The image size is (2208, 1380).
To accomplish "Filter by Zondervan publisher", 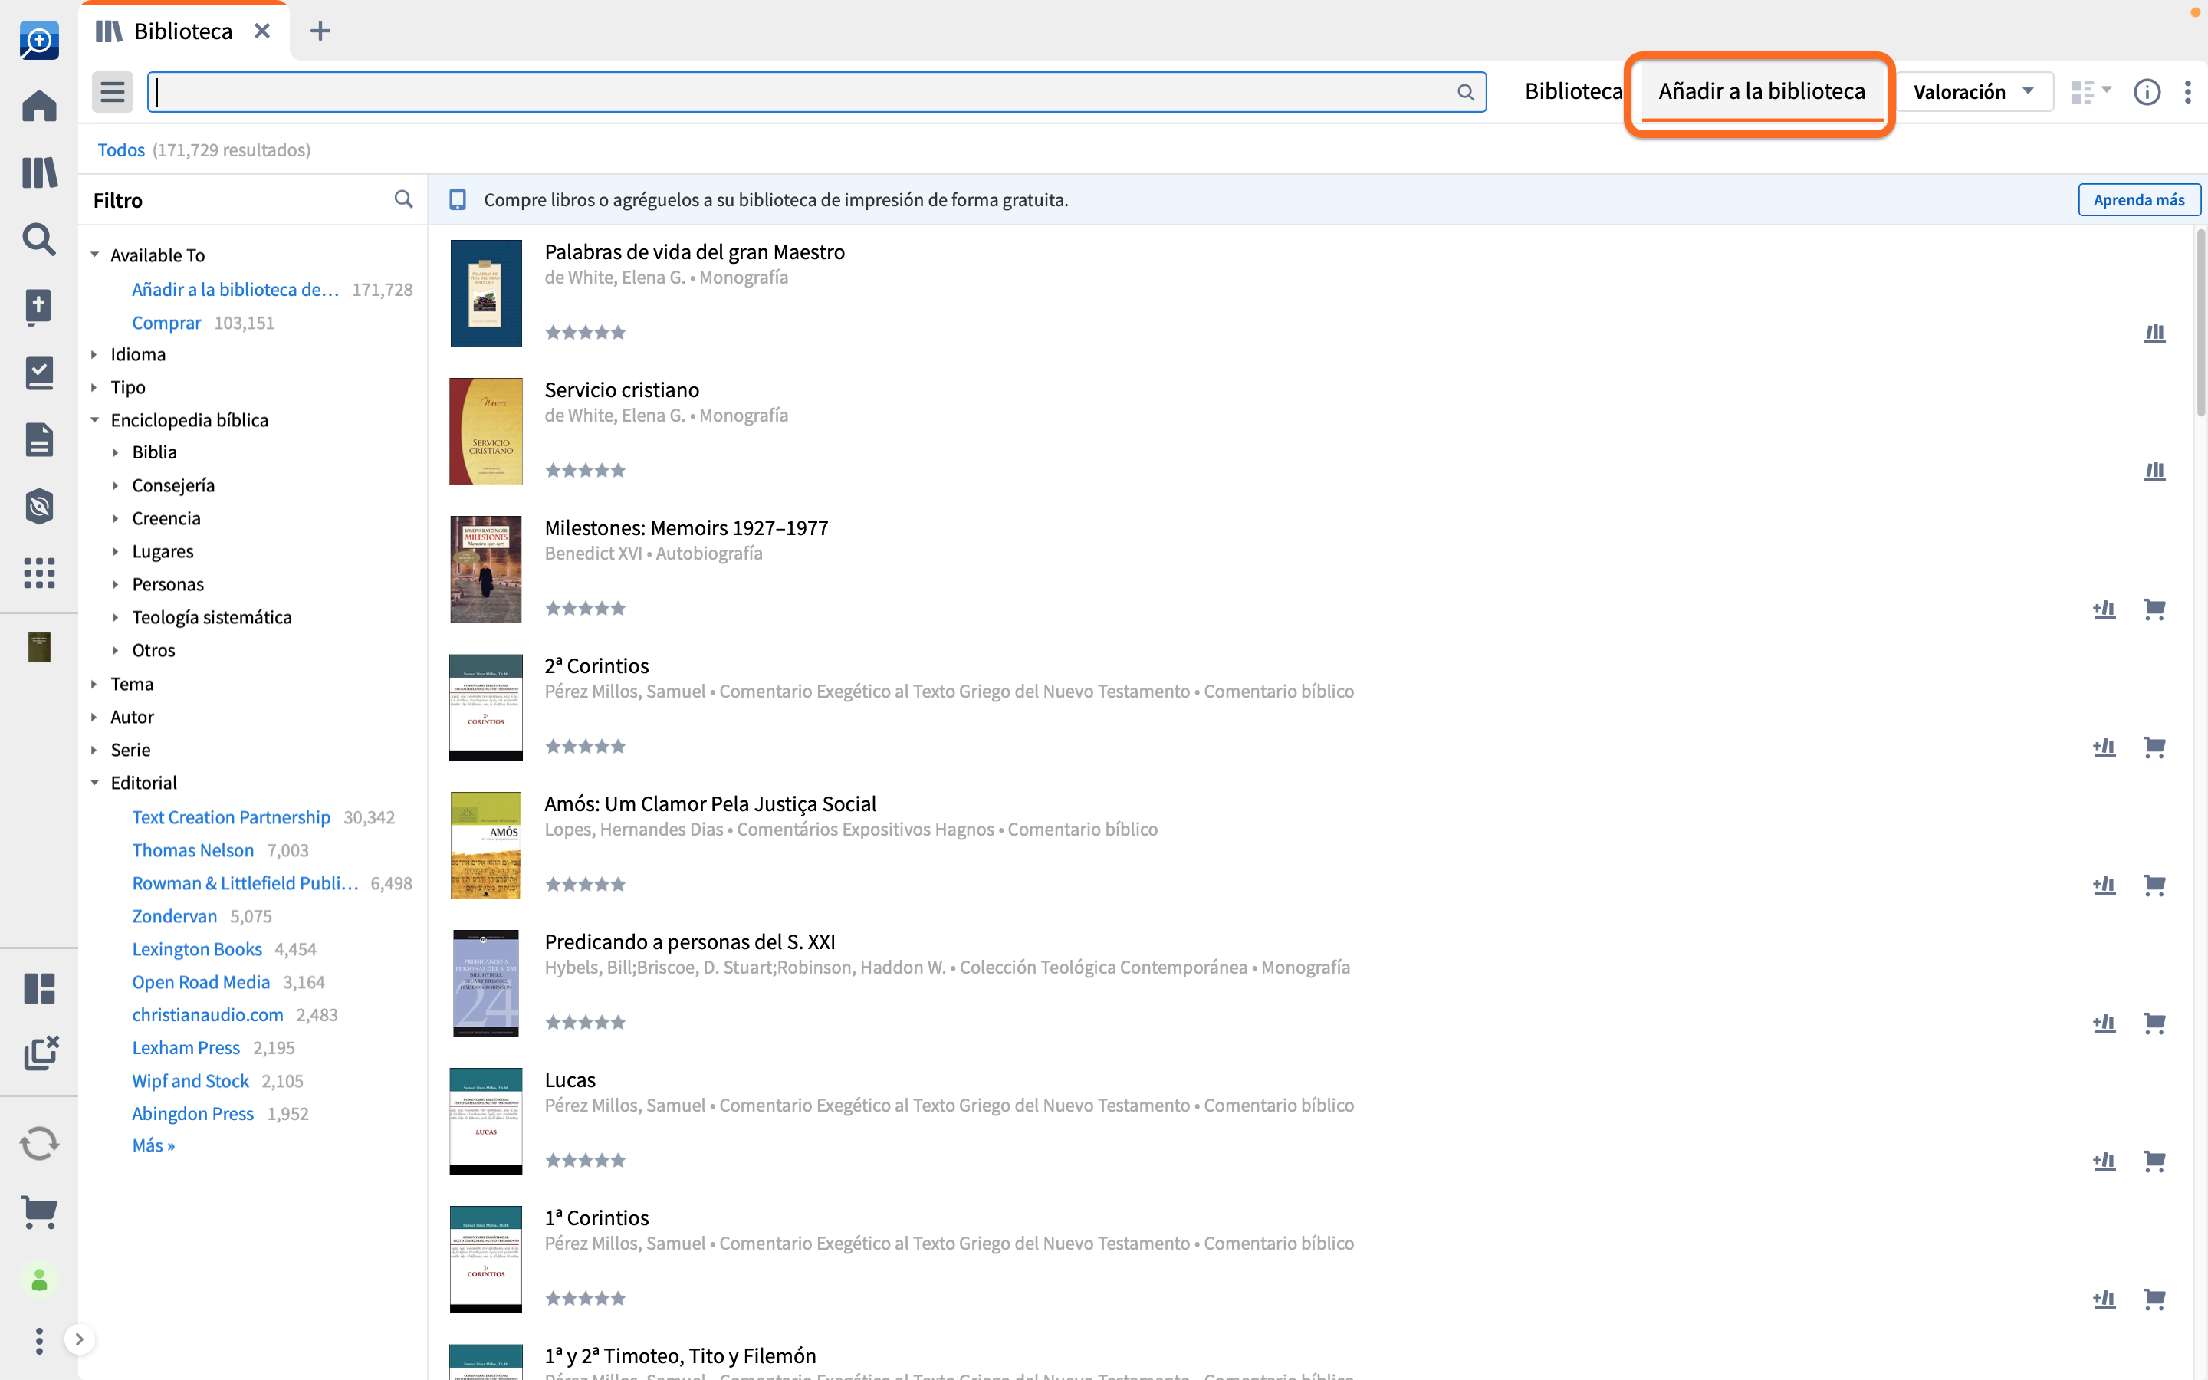I will pos(174,915).
